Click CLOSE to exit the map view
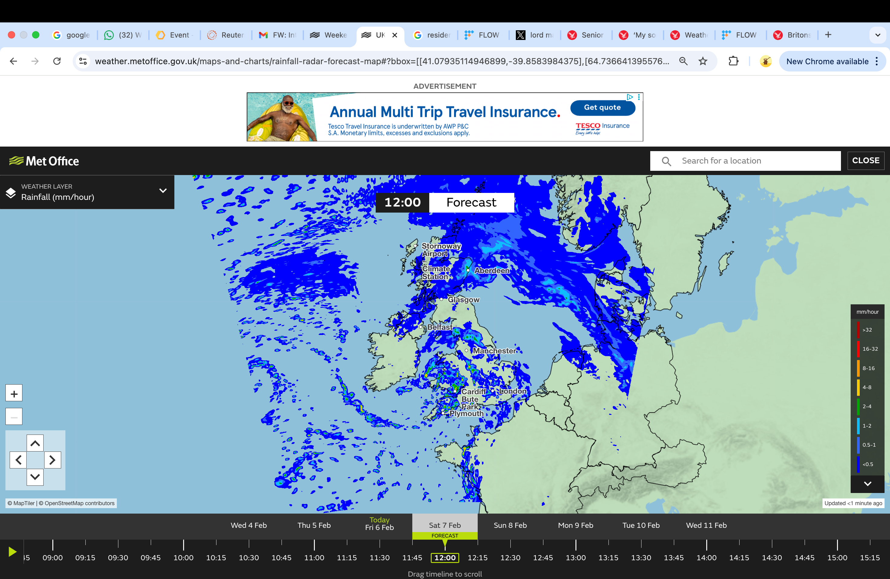Image resolution: width=890 pixels, height=579 pixels. (x=866, y=160)
